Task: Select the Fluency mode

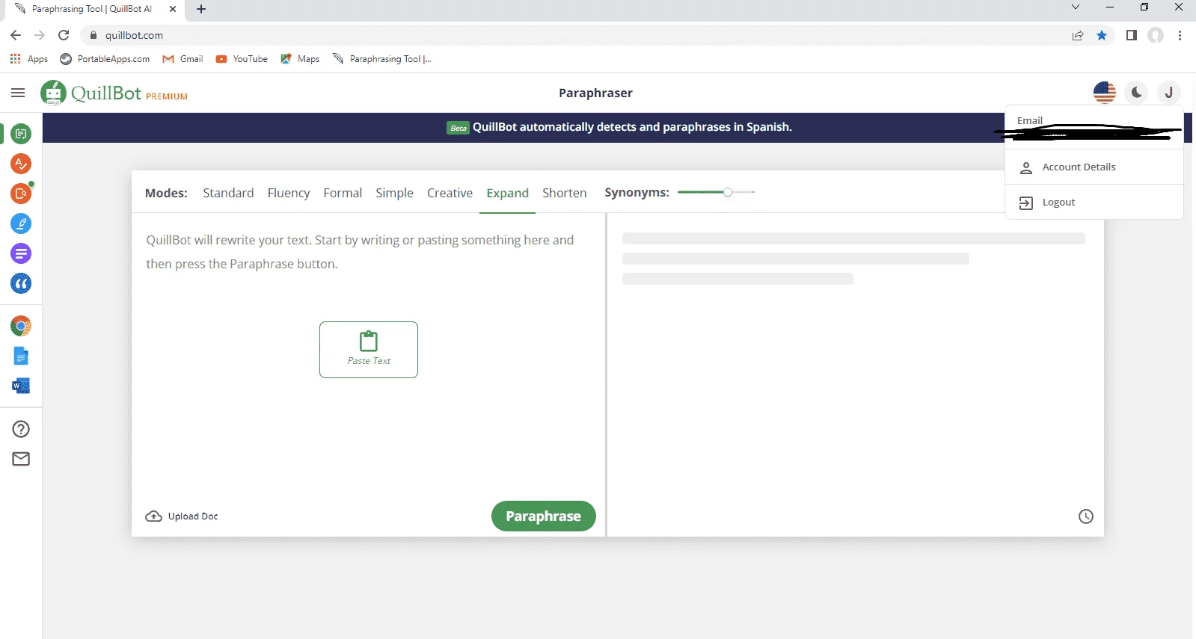Action: [289, 193]
